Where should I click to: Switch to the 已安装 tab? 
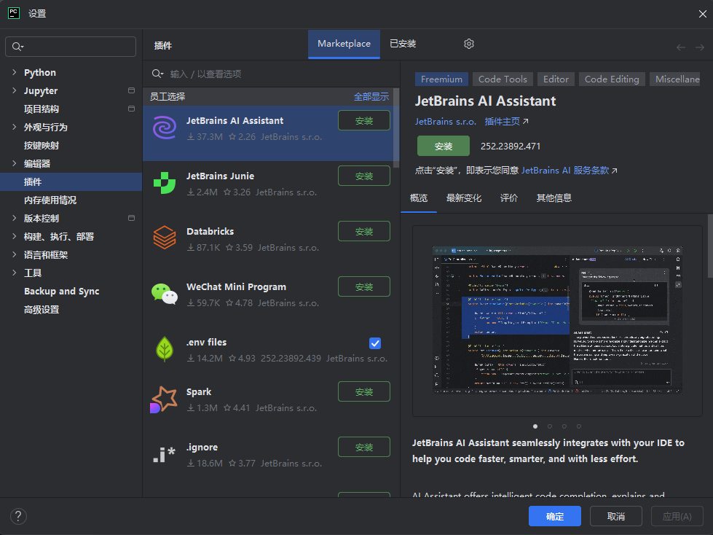pos(403,44)
